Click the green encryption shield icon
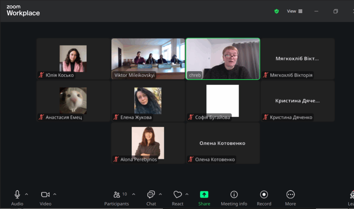The width and height of the screenshot is (354, 209). (277, 11)
